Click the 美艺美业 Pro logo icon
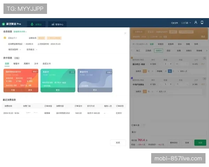 [3, 24]
